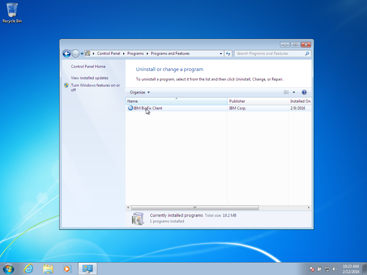Open the address bar history dropdown
The image size is (367, 275).
[221, 53]
